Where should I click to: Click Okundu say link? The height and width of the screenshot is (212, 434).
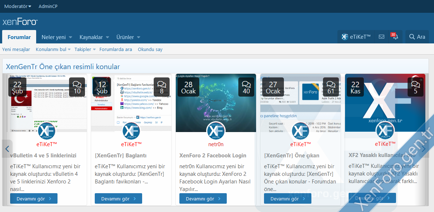[x=150, y=50]
